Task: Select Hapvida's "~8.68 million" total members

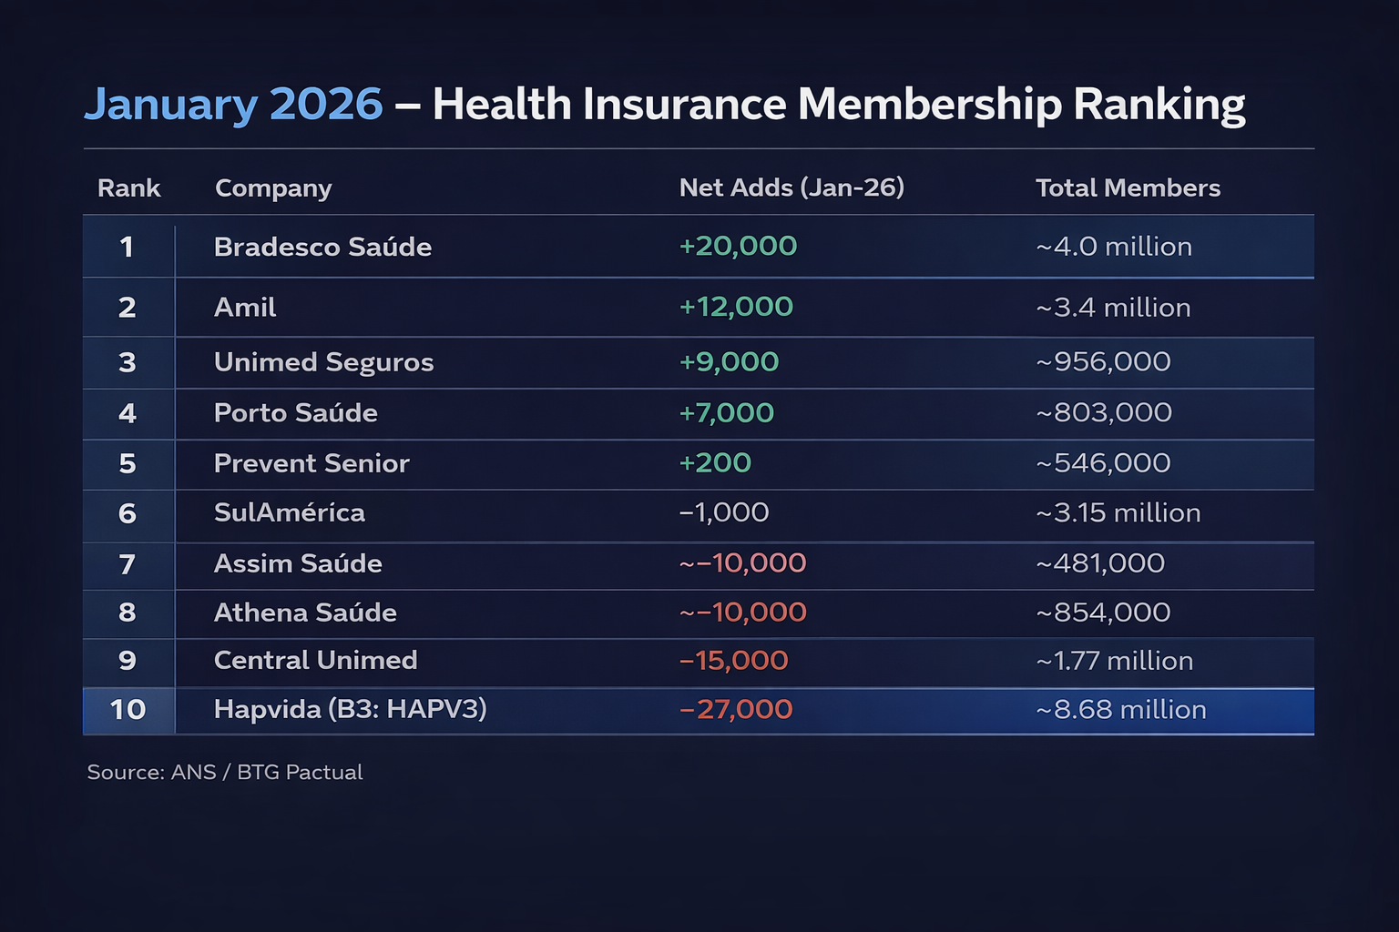Action: click(x=1121, y=710)
